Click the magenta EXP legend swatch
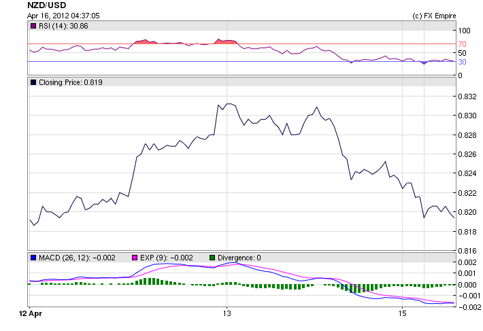Image resolution: width=483 pixels, height=331 pixels. pyautogui.click(x=134, y=258)
